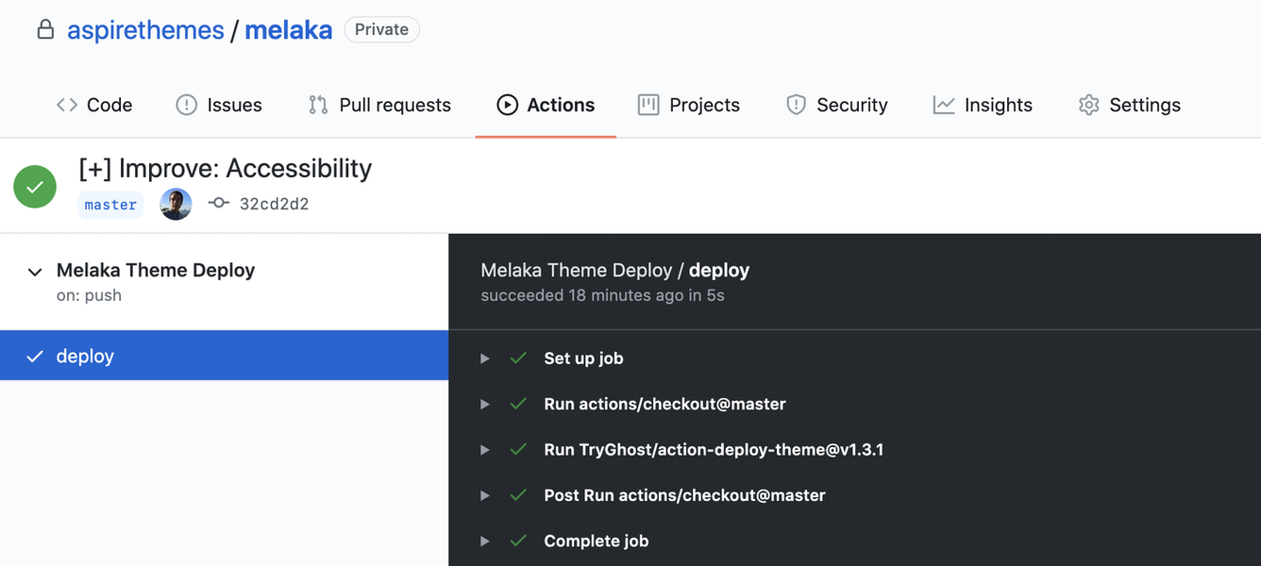Expand the Run actions/checkout@master step
The height and width of the screenshot is (566, 1261).
[485, 404]
